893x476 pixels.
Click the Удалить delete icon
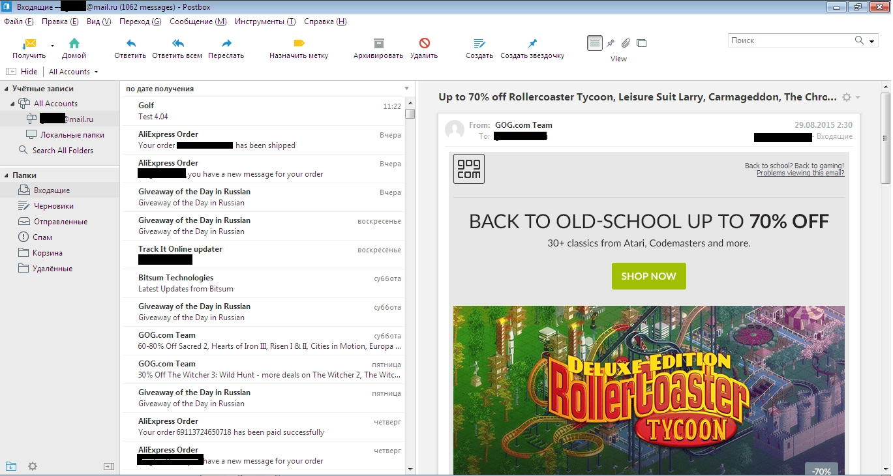pyautogui.click(x=424, y=43)
